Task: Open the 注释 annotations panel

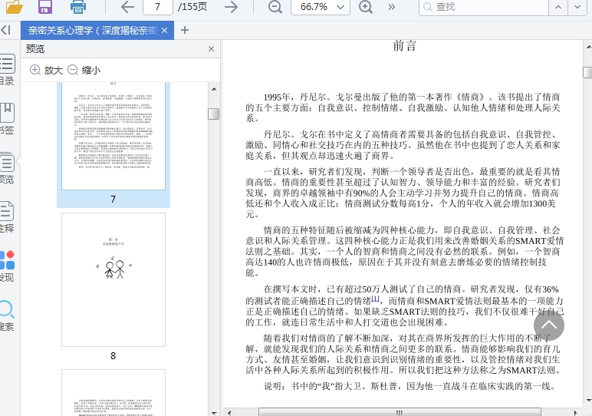Action: pos(7,217)
